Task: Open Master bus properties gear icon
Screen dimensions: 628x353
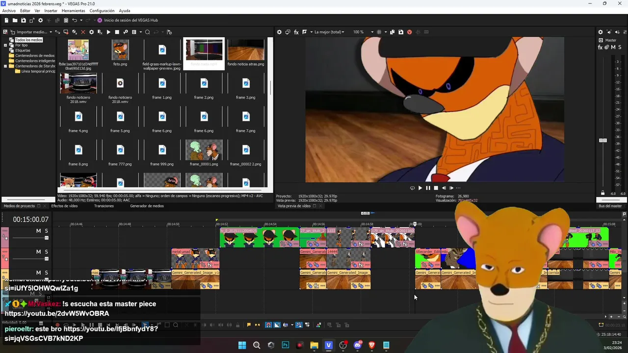Action: click(601, 32)
